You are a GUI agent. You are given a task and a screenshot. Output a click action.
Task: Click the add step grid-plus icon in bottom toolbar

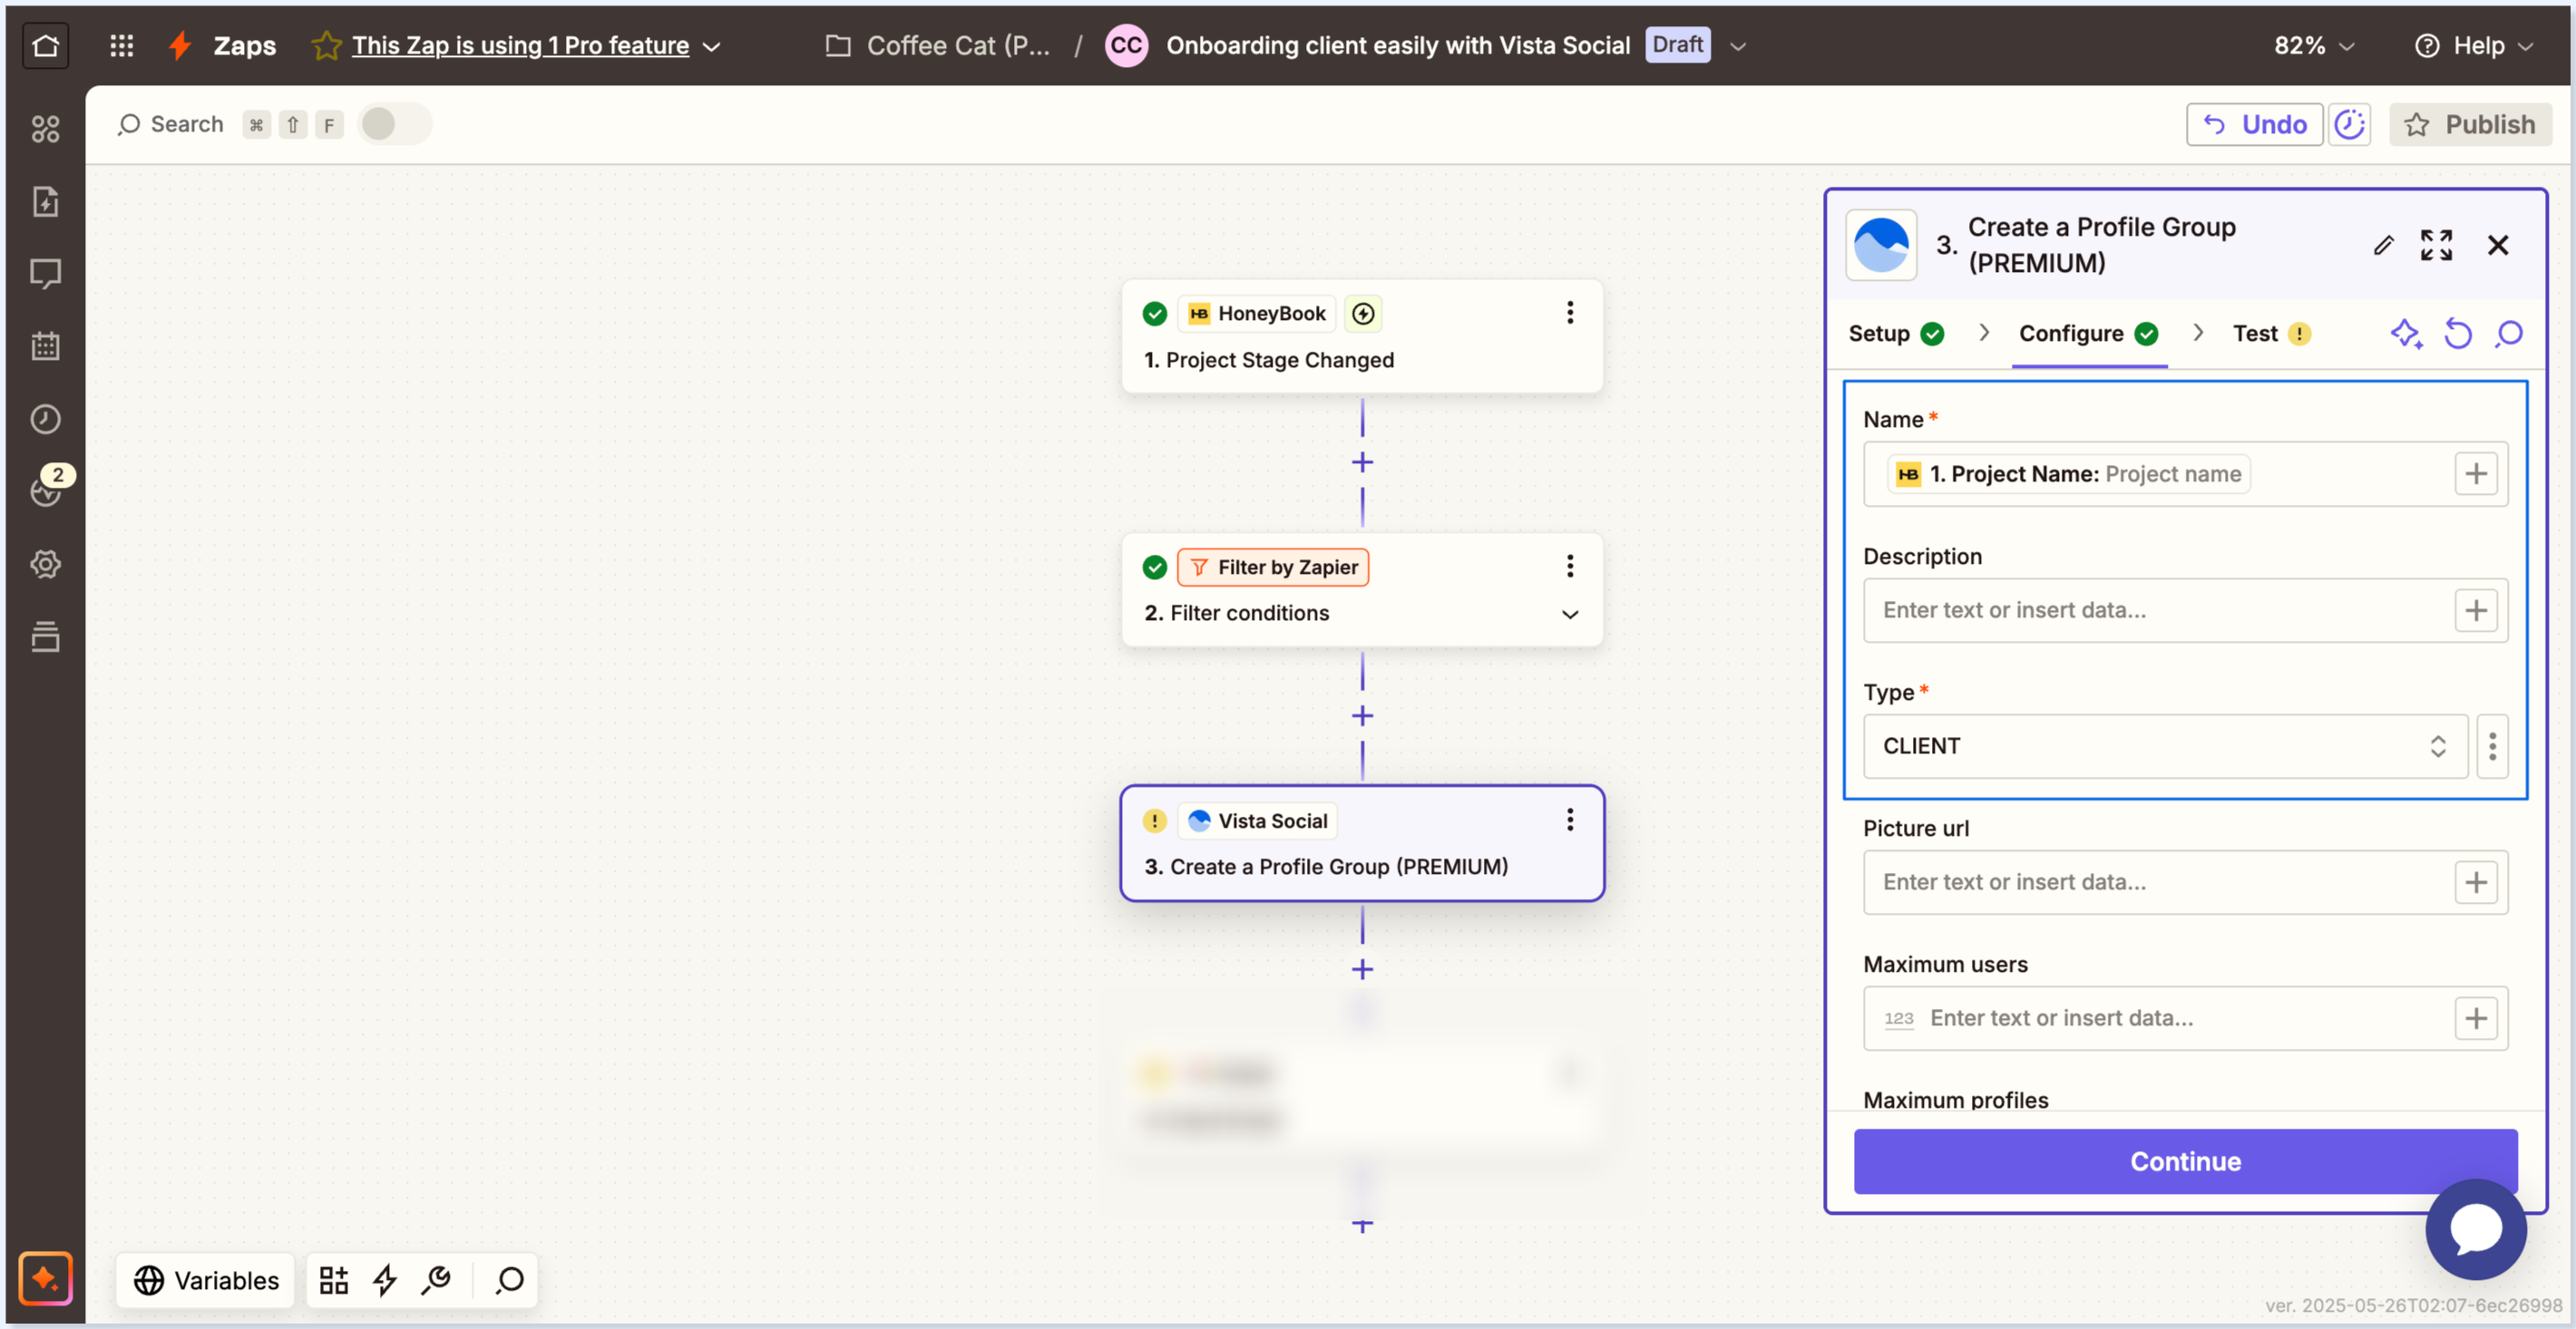click(333, 1280)
